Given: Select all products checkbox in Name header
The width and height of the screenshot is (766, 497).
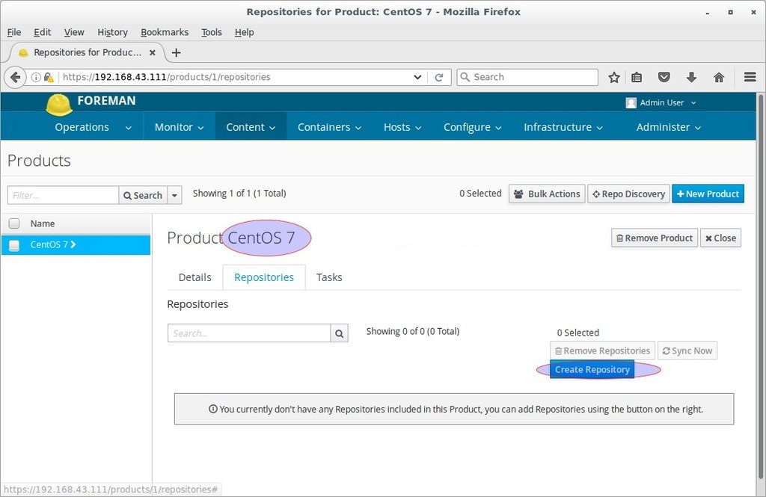Looking at the screenshot, I should point(14,223).
